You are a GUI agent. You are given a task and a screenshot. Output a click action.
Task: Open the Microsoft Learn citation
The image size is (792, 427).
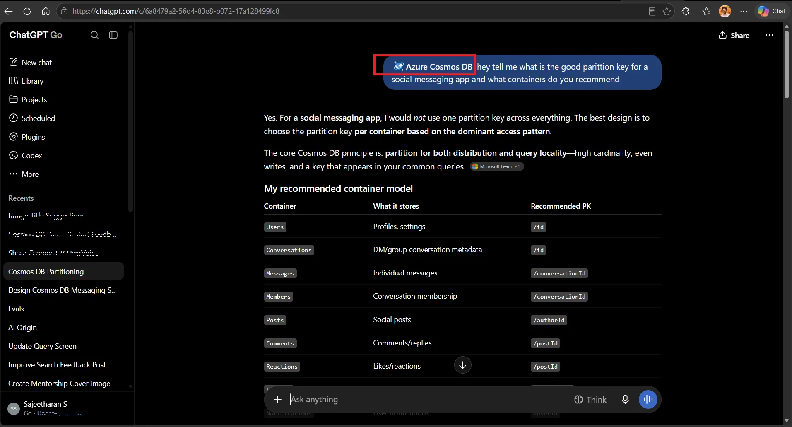click(497, 166)
